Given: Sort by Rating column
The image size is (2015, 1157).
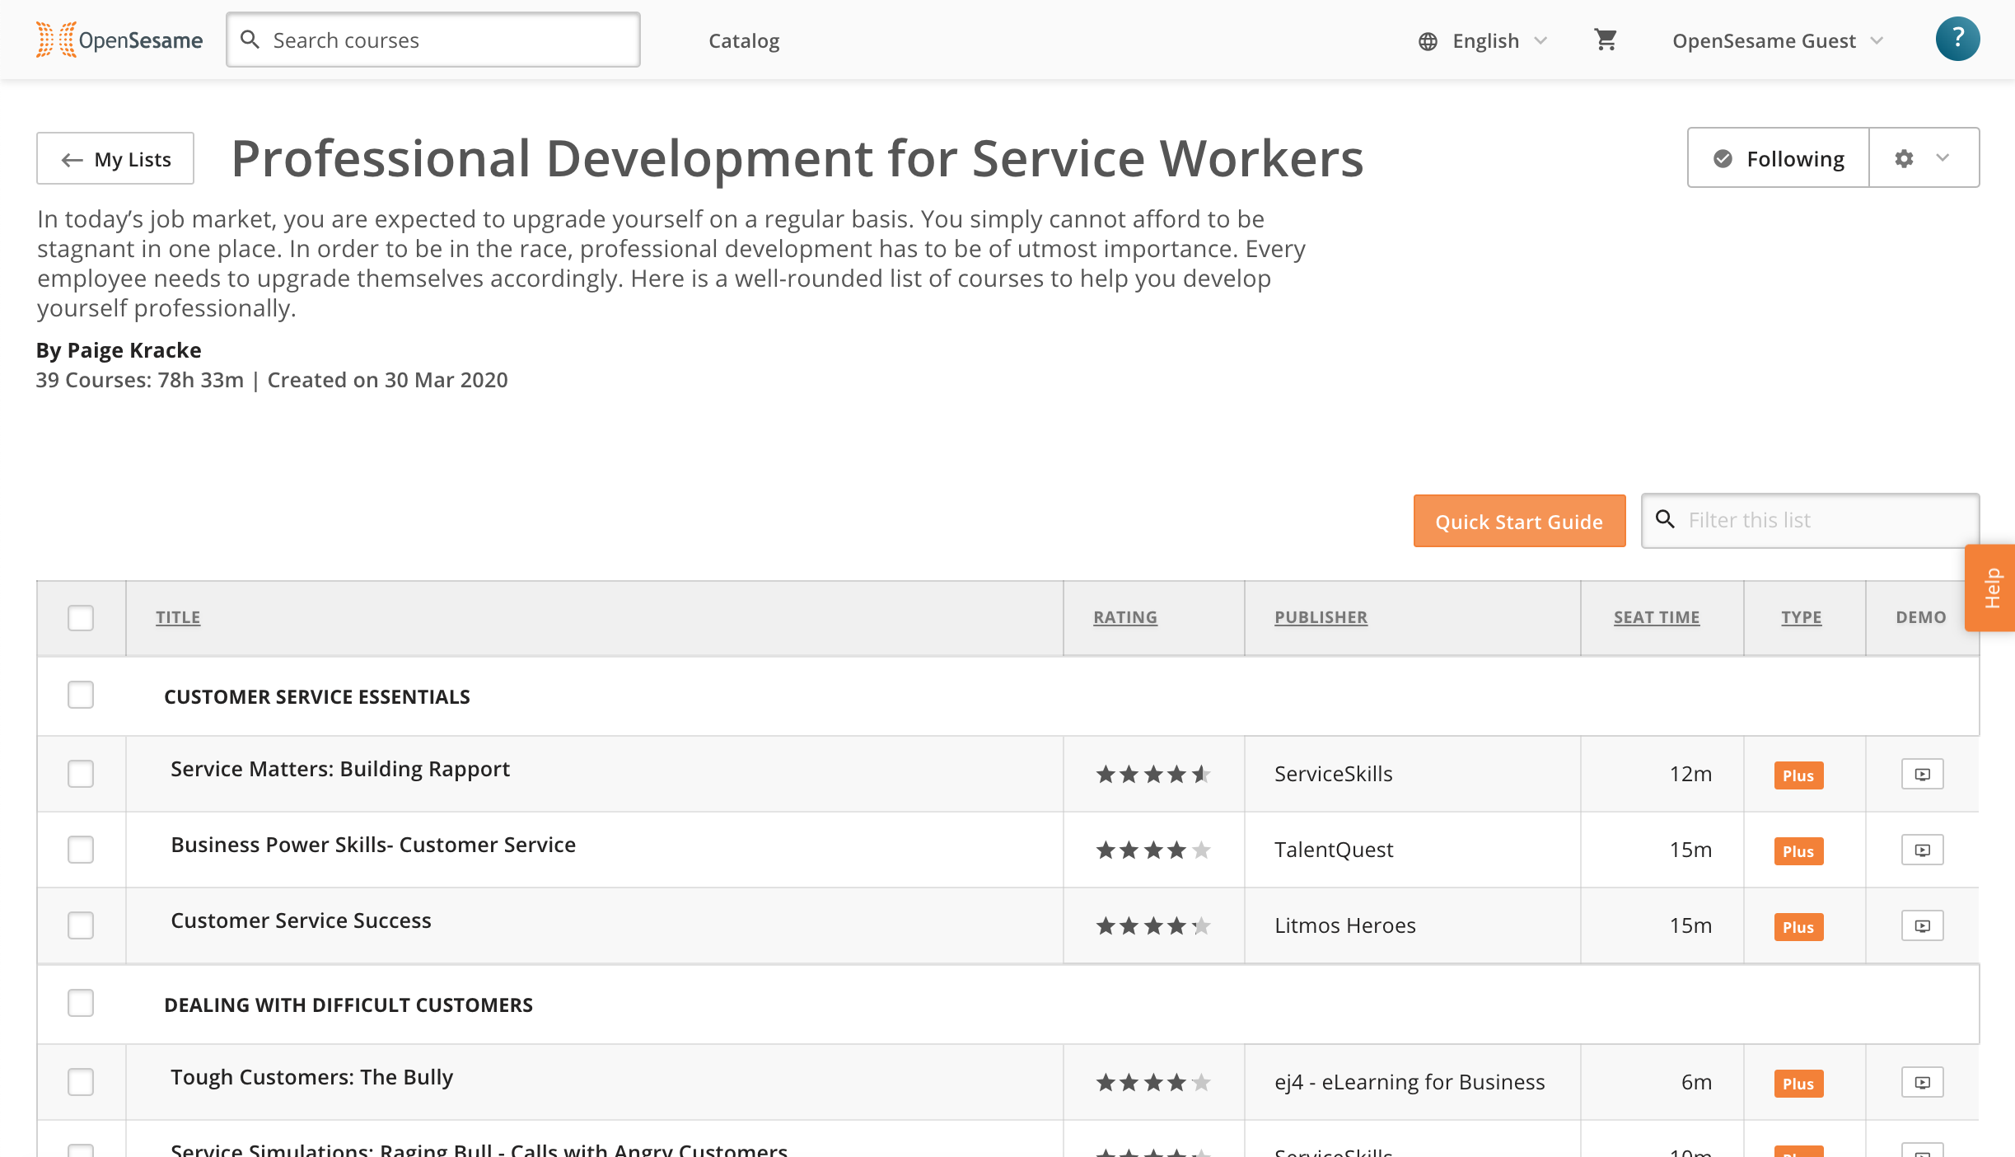Looking at the screenshot, I should [1125, 617].
